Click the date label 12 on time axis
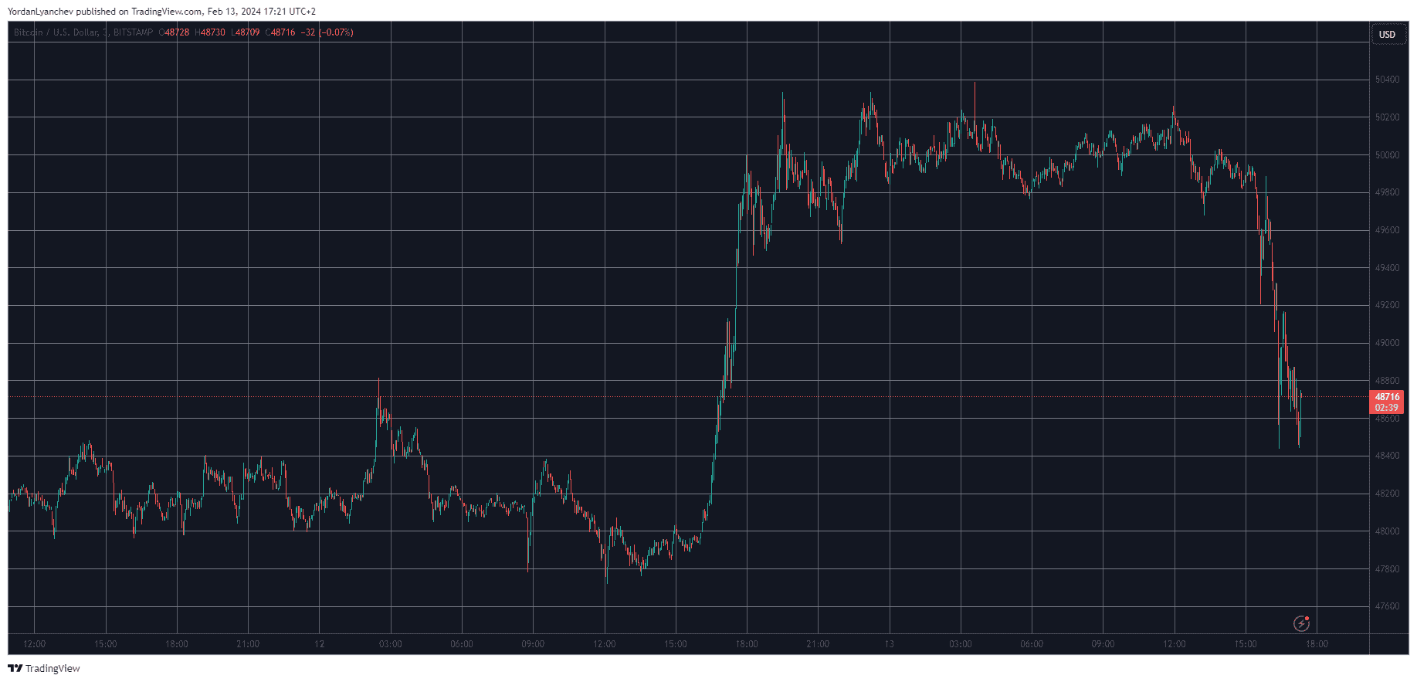Viewport: 1417px width, 682px height. (x=320, y=644)
